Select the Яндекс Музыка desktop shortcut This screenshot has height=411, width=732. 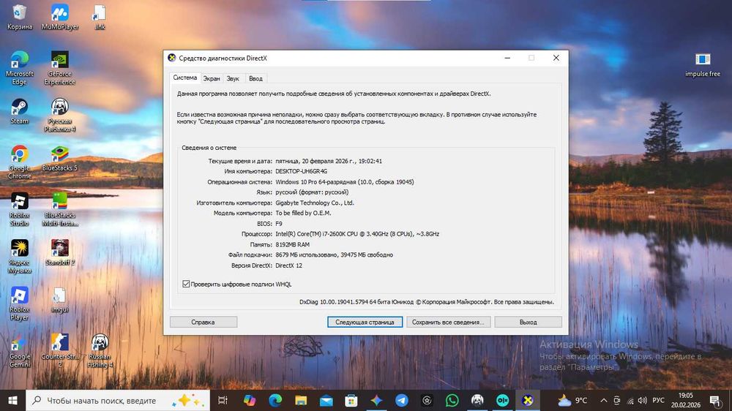tap(20, 257)
